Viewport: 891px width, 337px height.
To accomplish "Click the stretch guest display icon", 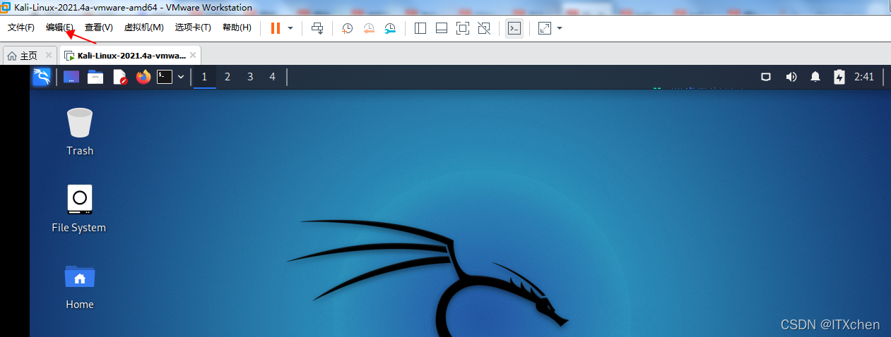I will [x=545, y=28].
